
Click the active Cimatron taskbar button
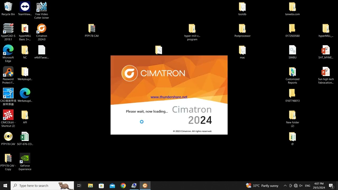click(145, 186)
